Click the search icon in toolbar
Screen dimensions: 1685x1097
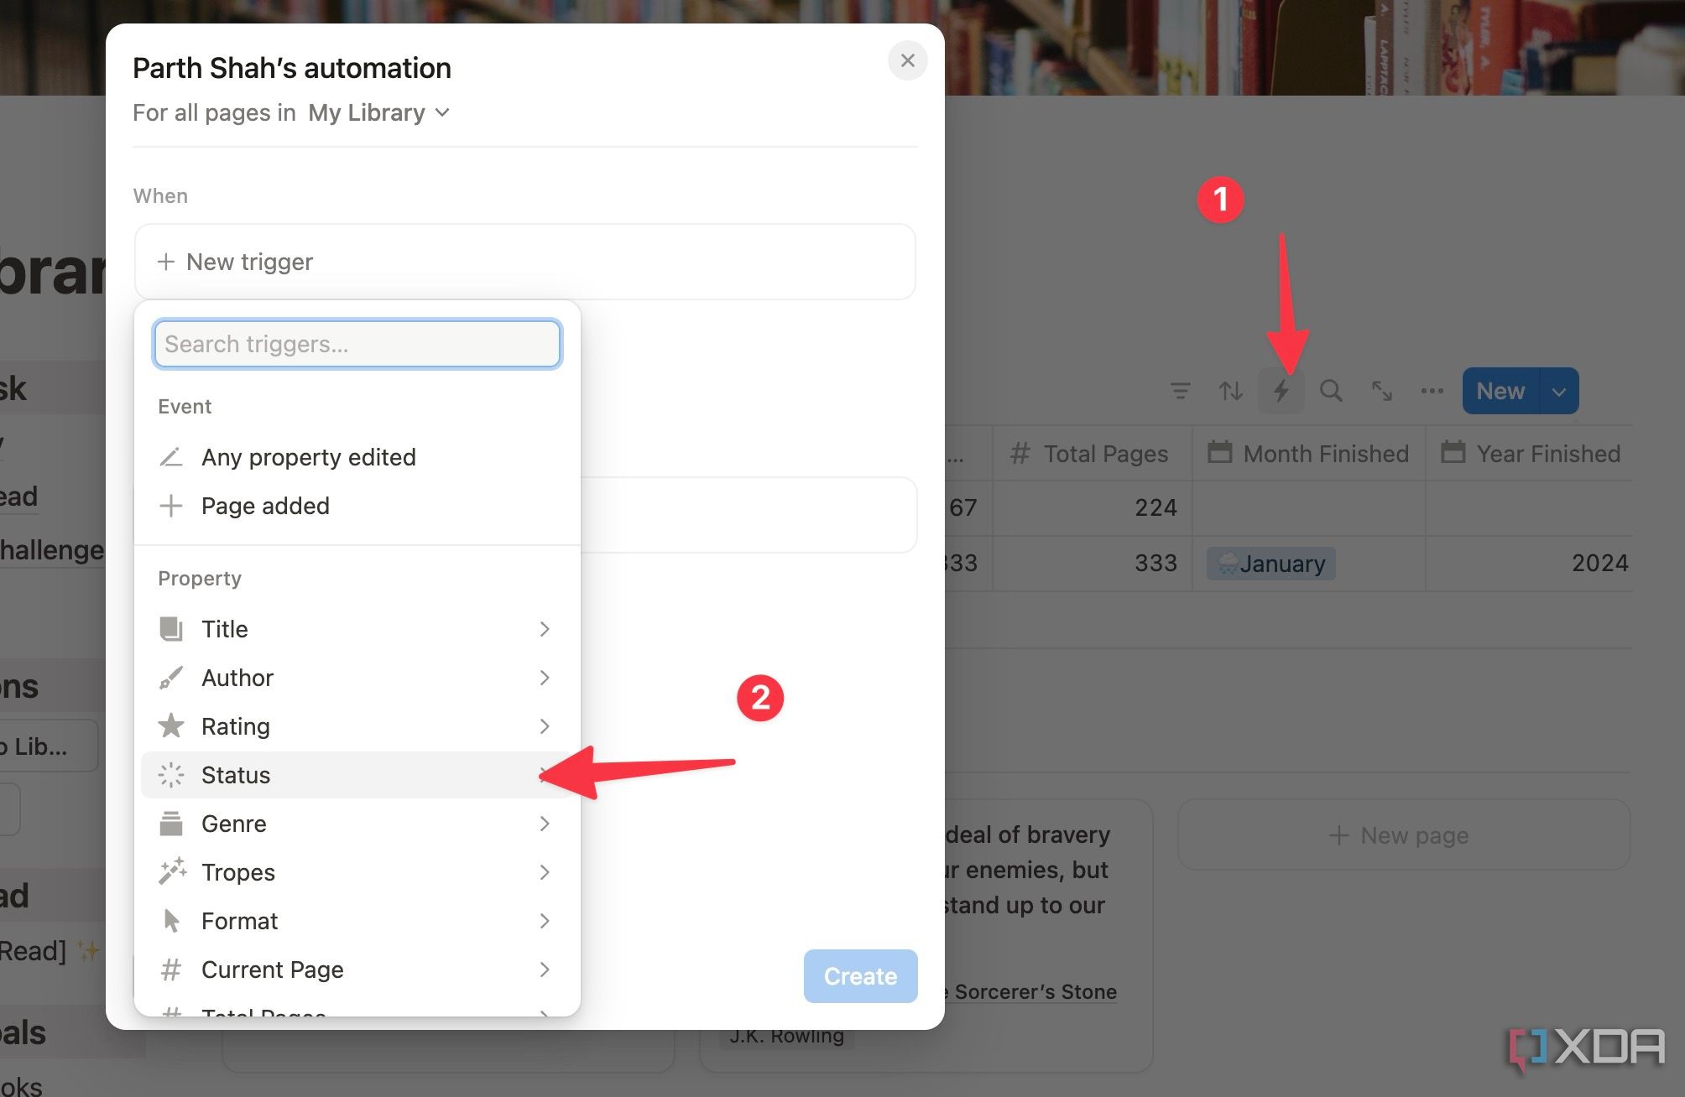(1333, 392)
